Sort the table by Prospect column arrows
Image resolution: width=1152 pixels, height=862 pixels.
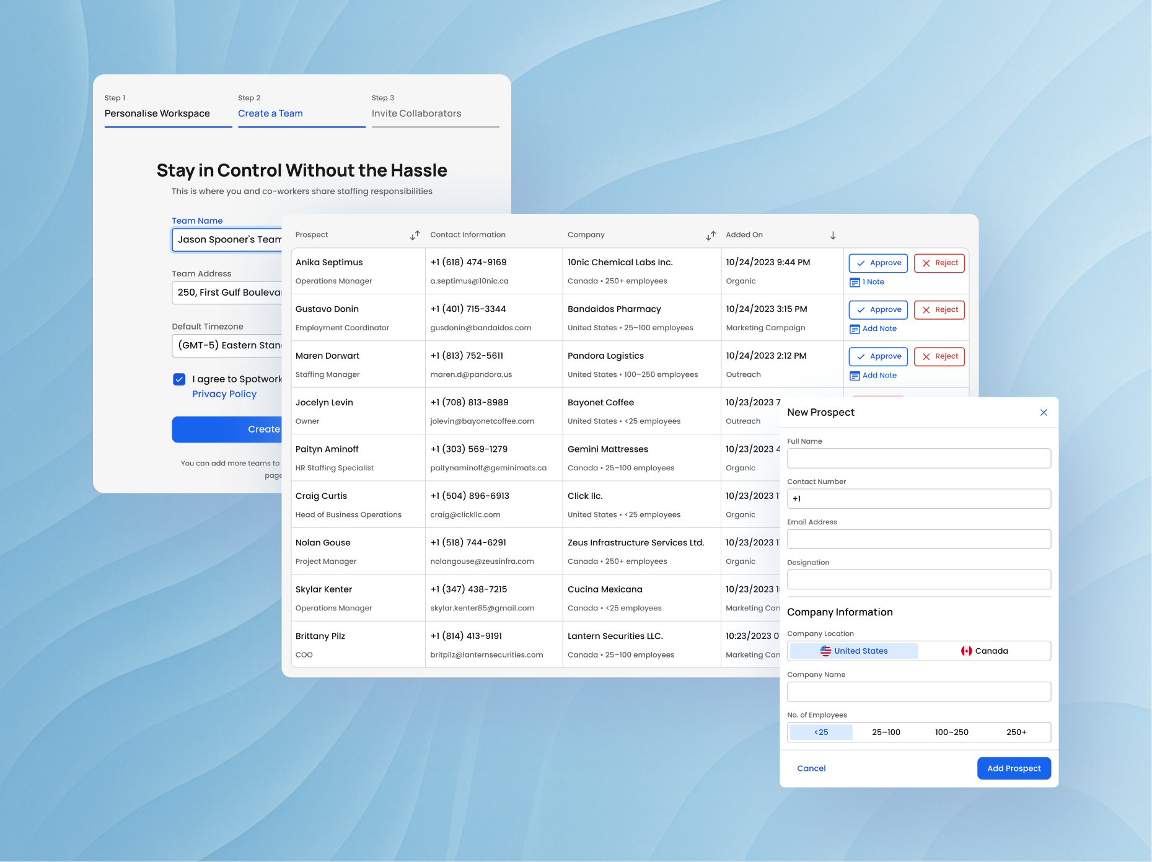tap(415, 235)
